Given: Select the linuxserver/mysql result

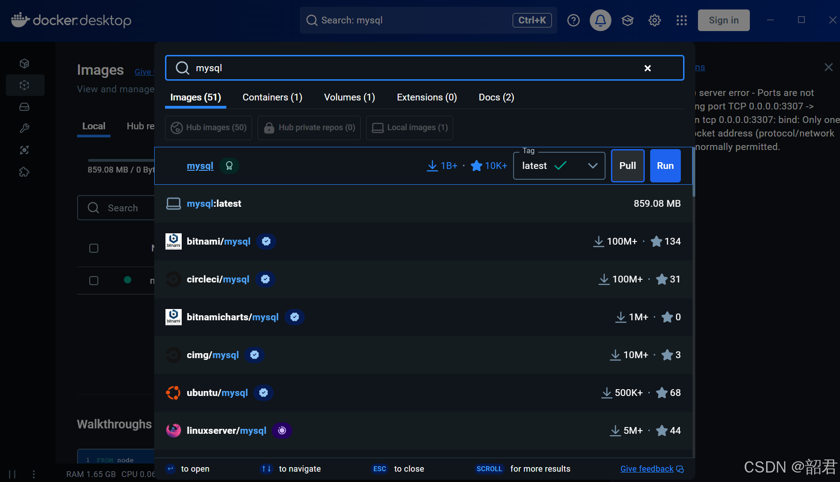Looking at the screenshot, I should [423, 431].
